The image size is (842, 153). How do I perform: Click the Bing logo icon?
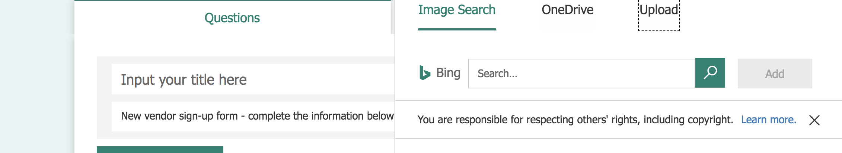tap(424, 73)
